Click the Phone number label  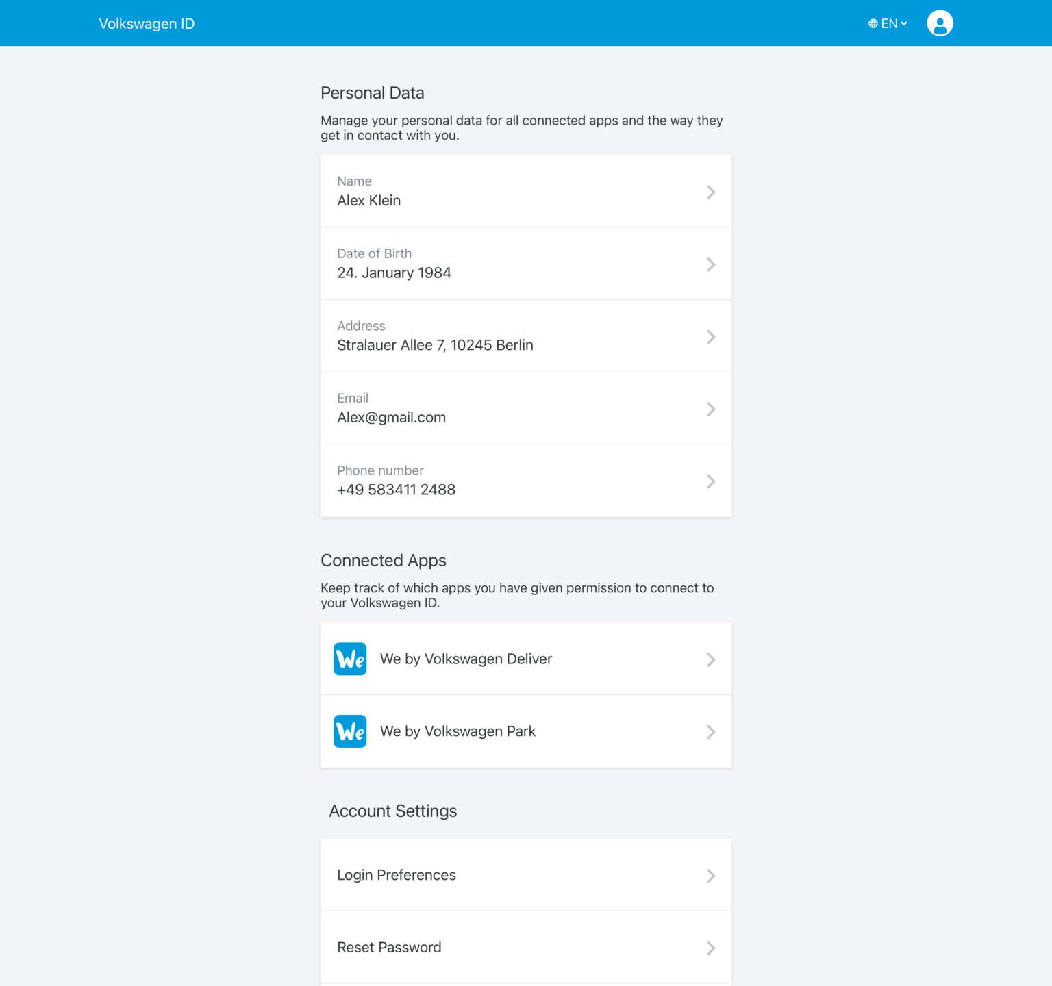(x=381, y=471)
